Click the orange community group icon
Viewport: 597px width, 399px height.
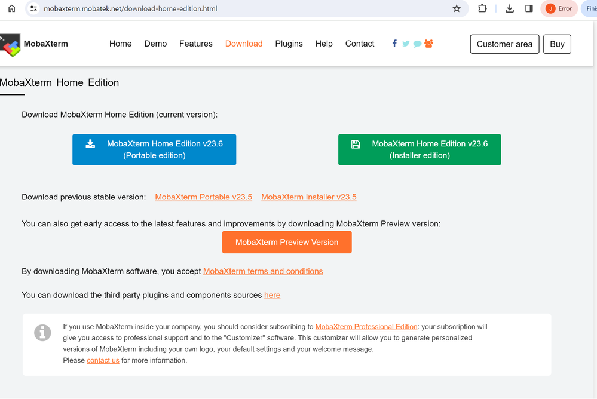pyautogui.click(x=428, y=44)
